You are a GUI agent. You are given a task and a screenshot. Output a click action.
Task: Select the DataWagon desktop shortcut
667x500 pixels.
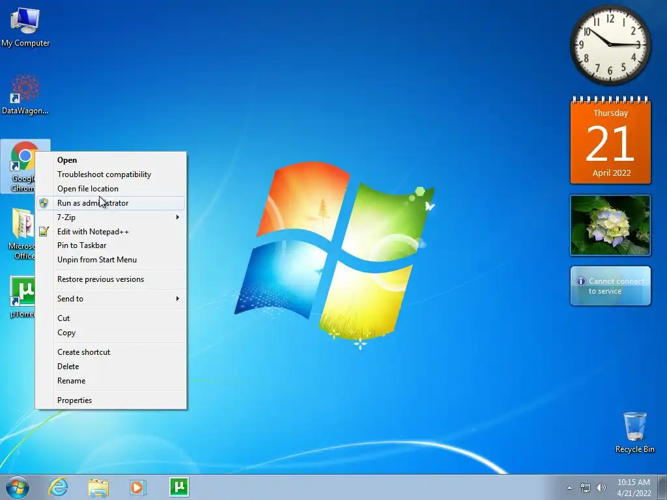click(x=25, y=94)
